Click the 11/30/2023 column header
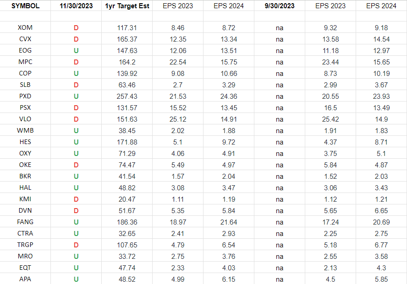Screen dimensions: 407x284 (76, 6)
